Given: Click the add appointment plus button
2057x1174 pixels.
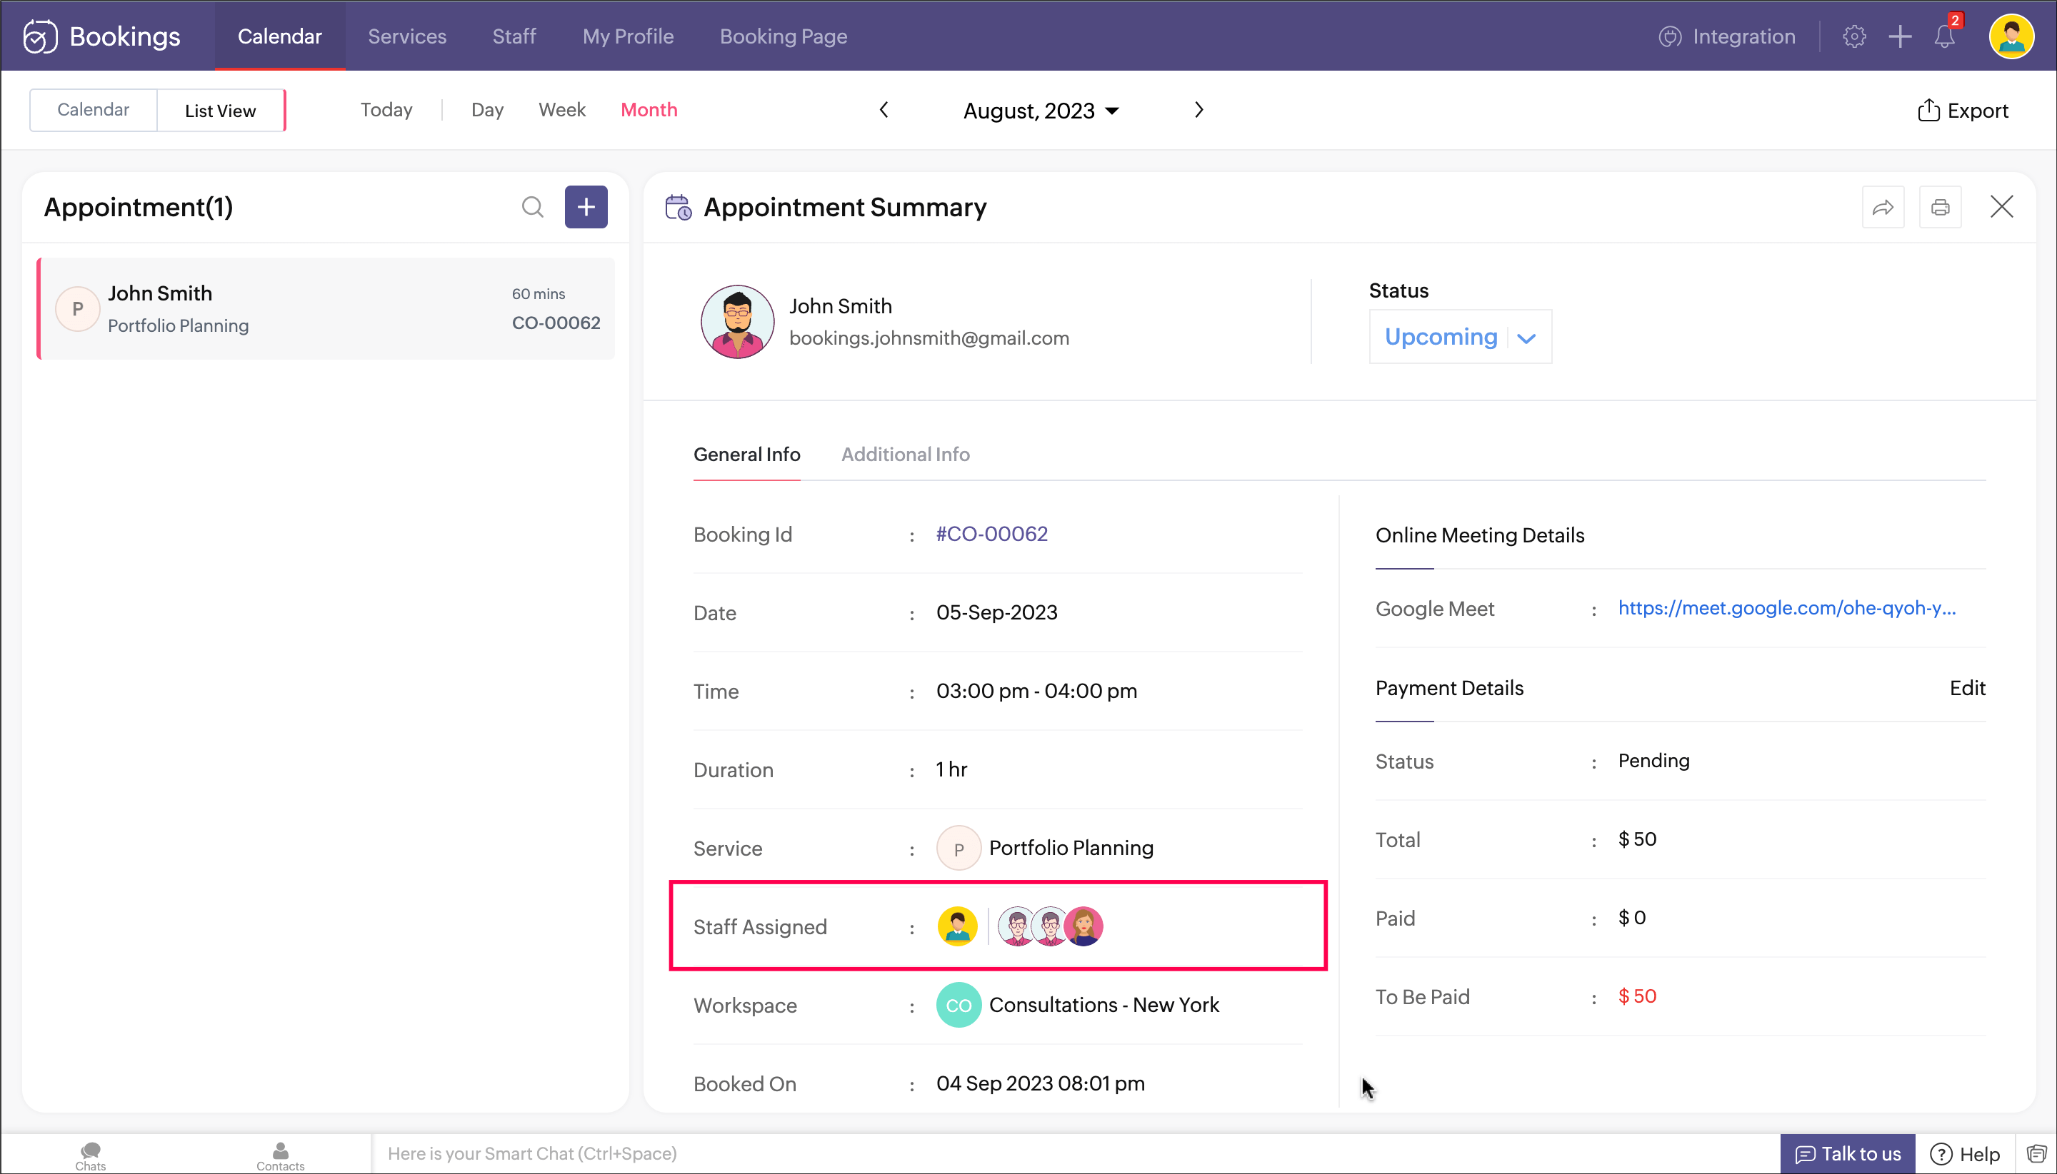Looking at the screenshot, I should [x=586, y=207].
